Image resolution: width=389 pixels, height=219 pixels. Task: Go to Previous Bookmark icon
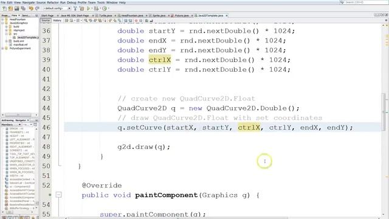tap(109, 20)
